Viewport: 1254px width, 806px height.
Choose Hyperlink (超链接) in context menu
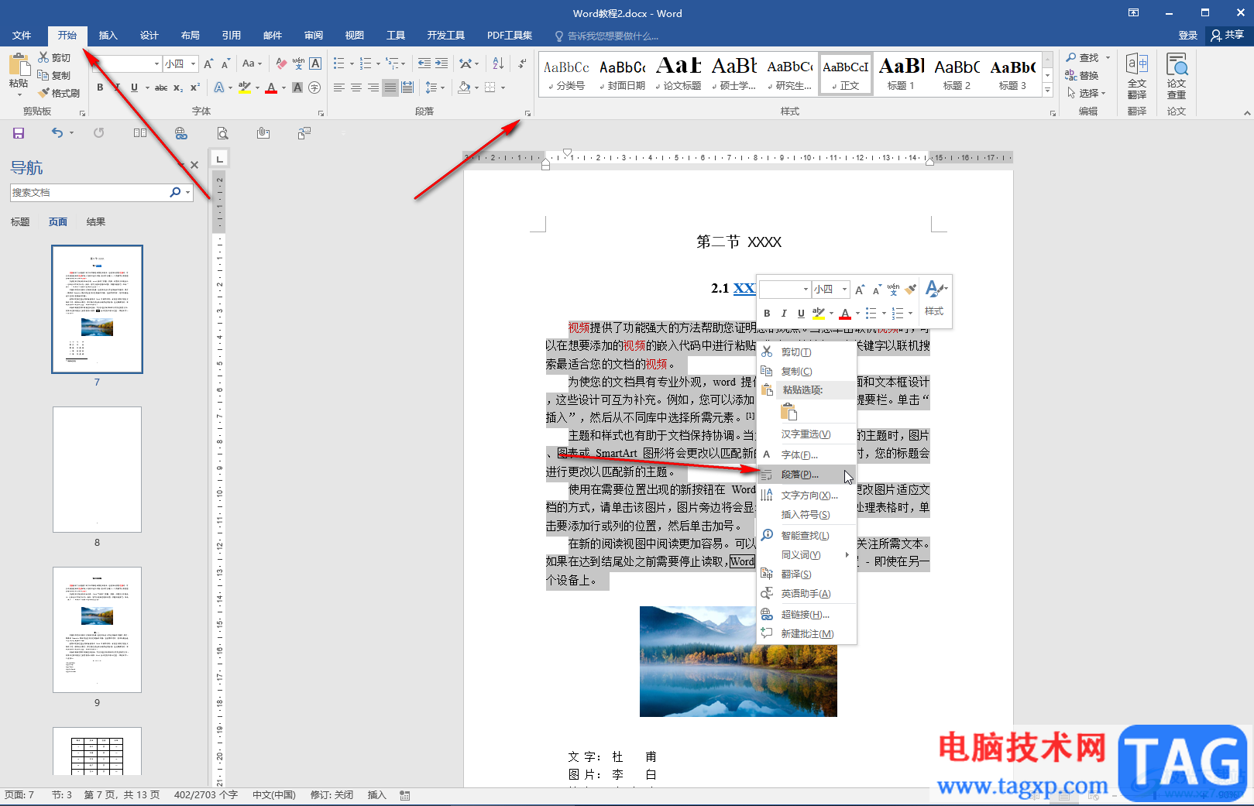tap(806, 615)
